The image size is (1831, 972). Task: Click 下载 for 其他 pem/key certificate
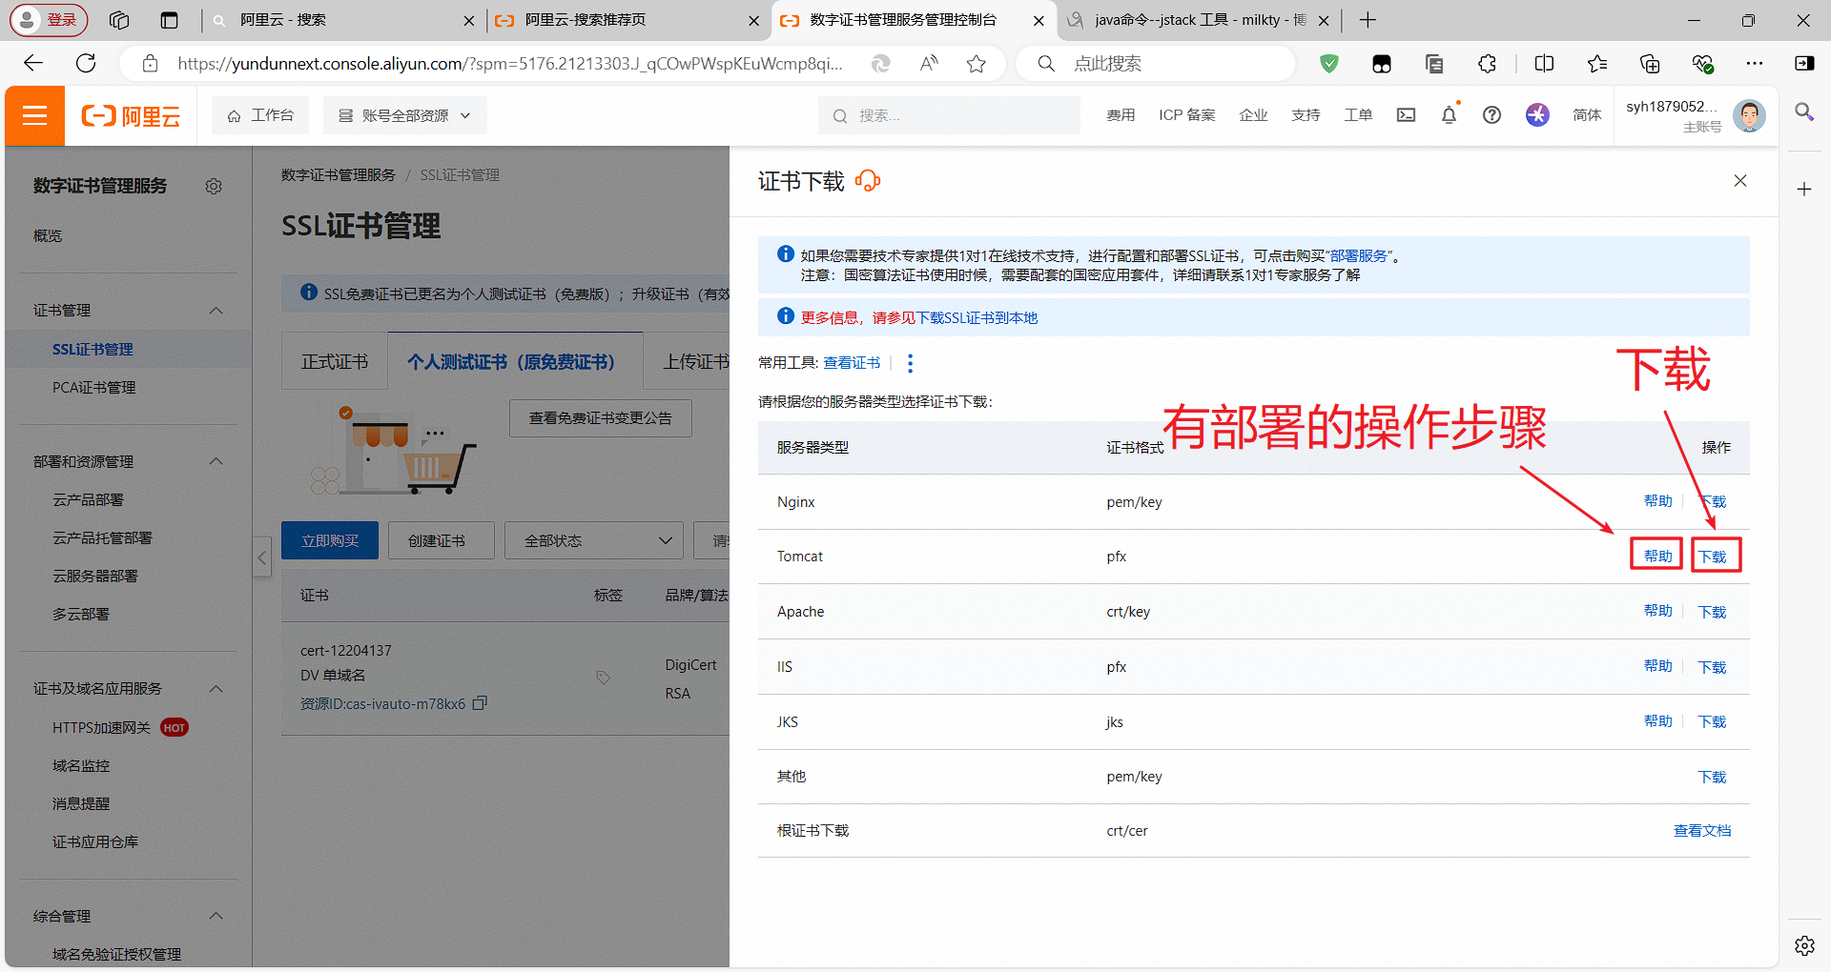coord(1713,777)
